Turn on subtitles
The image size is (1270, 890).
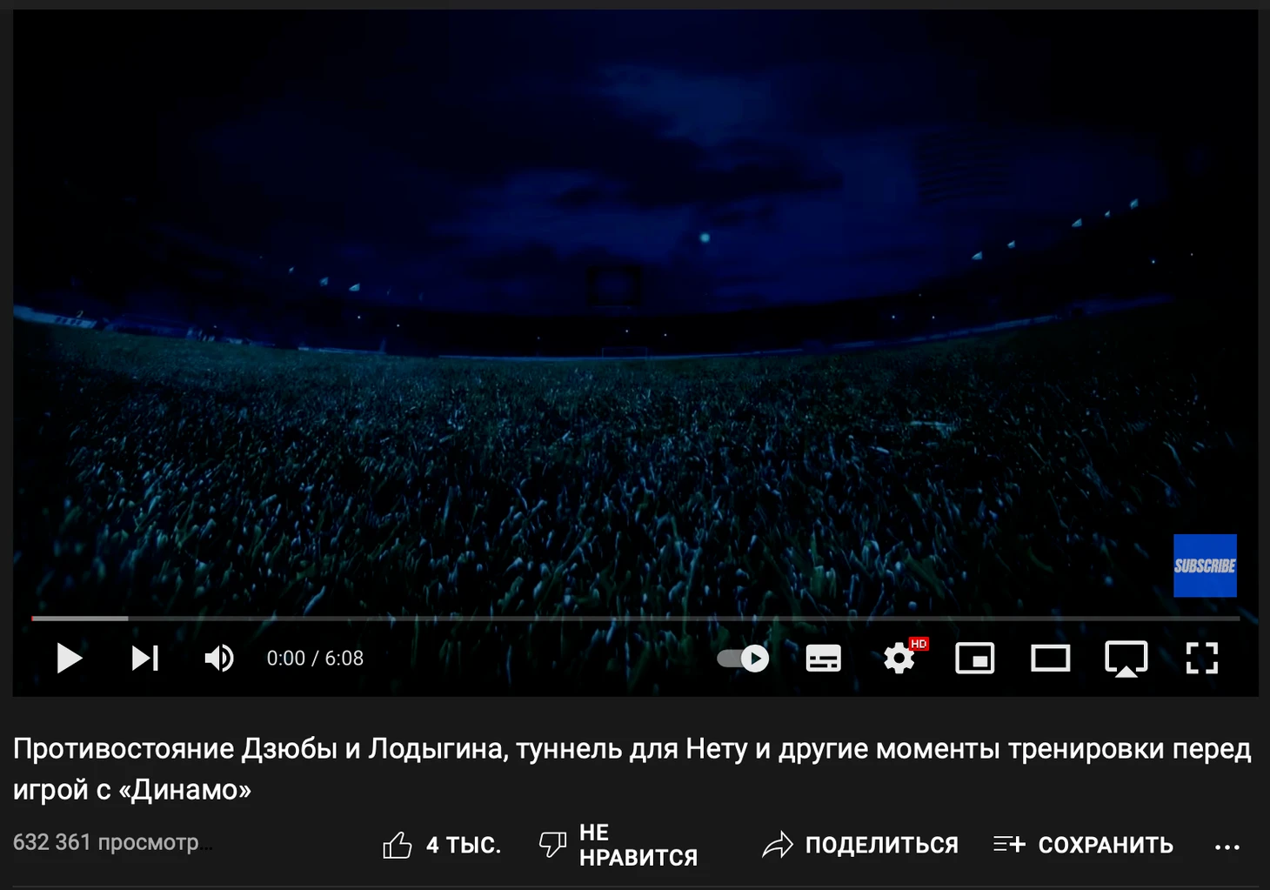[x=823, y=659]
